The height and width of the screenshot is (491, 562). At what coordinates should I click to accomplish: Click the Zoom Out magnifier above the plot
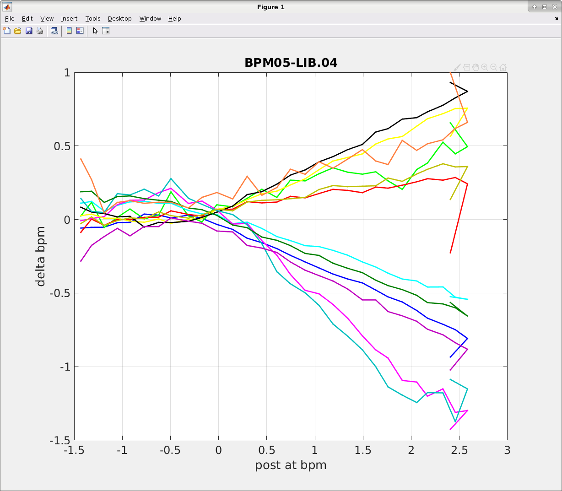[x=494, y=67]
